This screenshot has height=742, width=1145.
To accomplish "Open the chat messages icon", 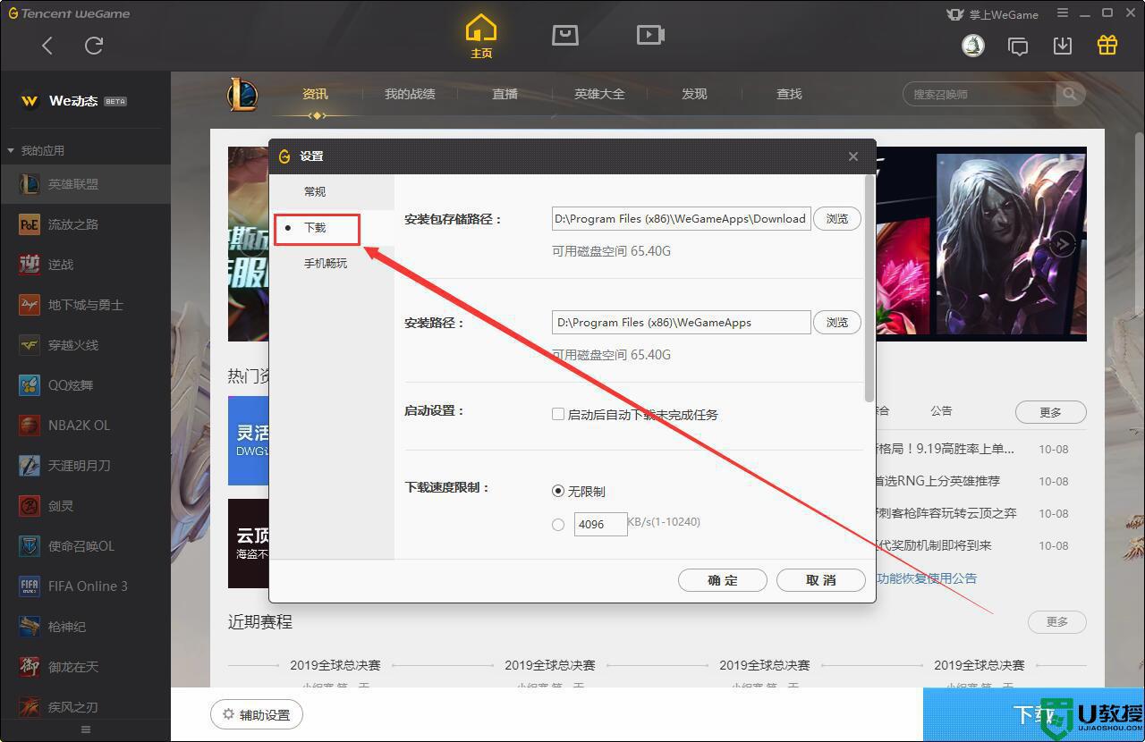I will [1018, 46].
